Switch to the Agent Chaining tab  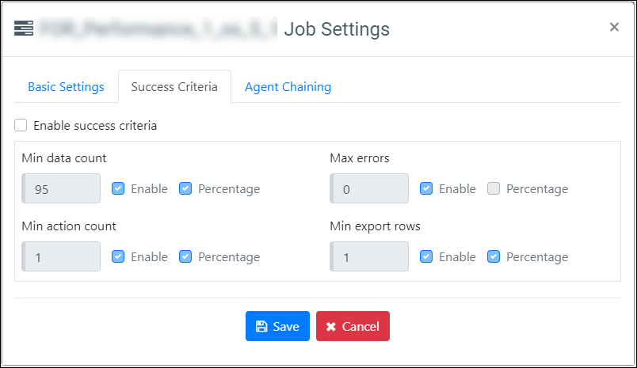click(288, 87)
